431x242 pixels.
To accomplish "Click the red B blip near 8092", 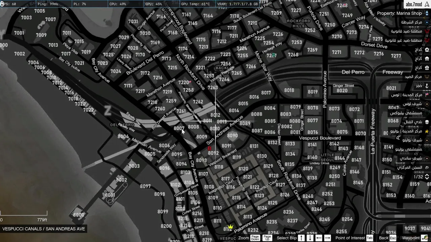I will tap(209, 148).
